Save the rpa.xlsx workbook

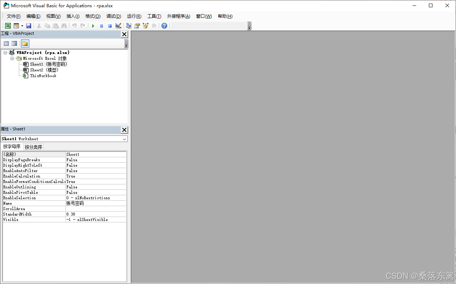pos(29,26)
